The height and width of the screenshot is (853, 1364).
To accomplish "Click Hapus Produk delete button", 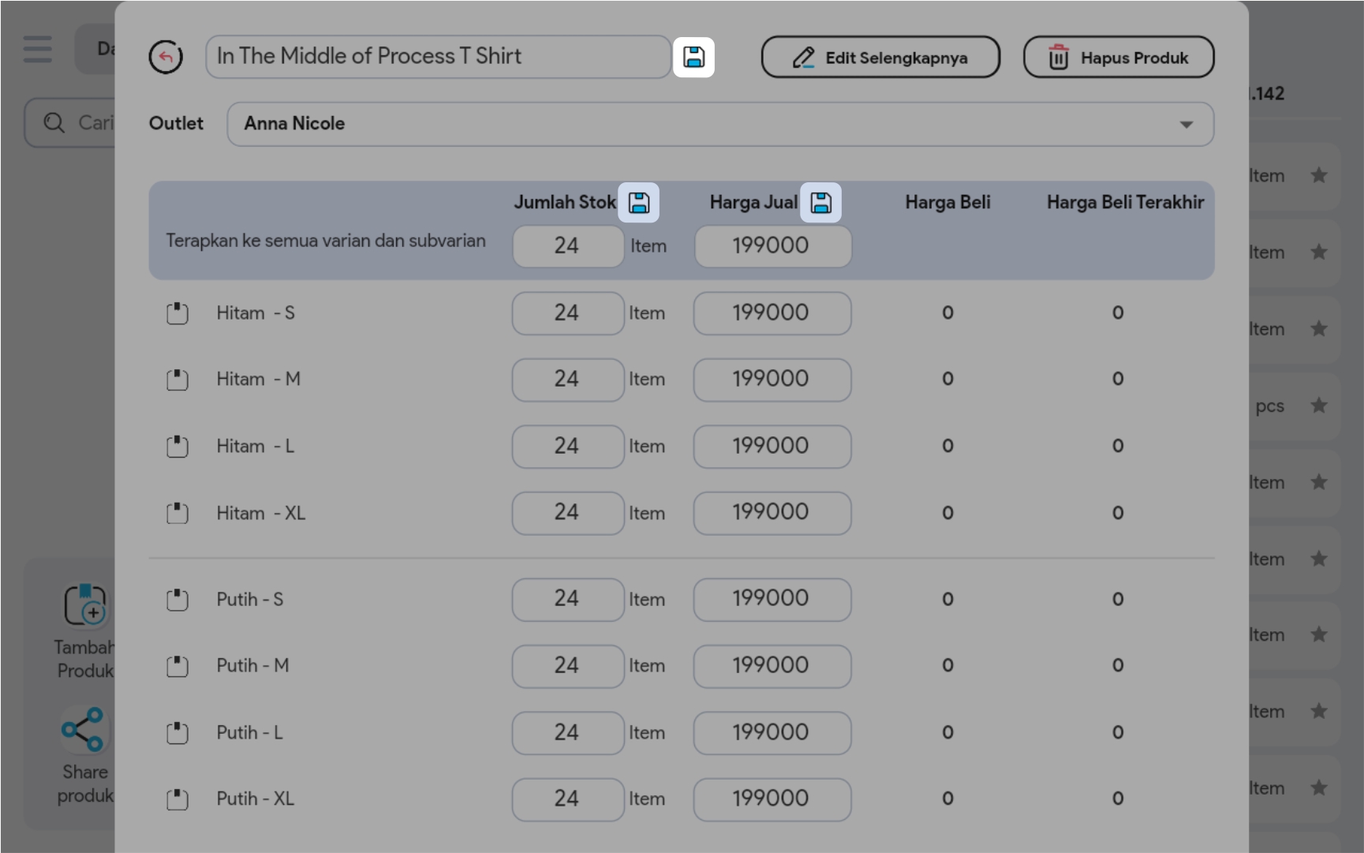I will click(x=1118, y=58).
